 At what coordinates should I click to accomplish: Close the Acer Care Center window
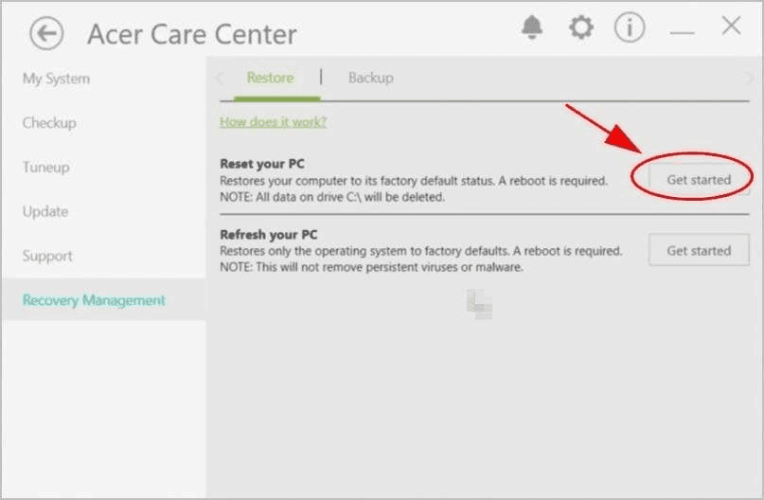click(x=731, y=26)
